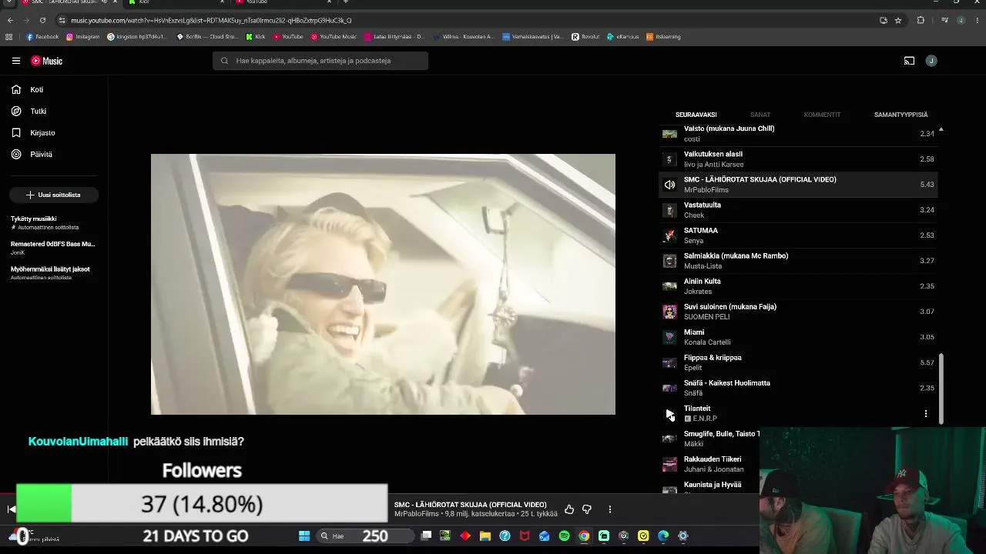Viewport: 986px width, 554px height.
Task: Open the Windows Start menu
Action: [304, 536]
